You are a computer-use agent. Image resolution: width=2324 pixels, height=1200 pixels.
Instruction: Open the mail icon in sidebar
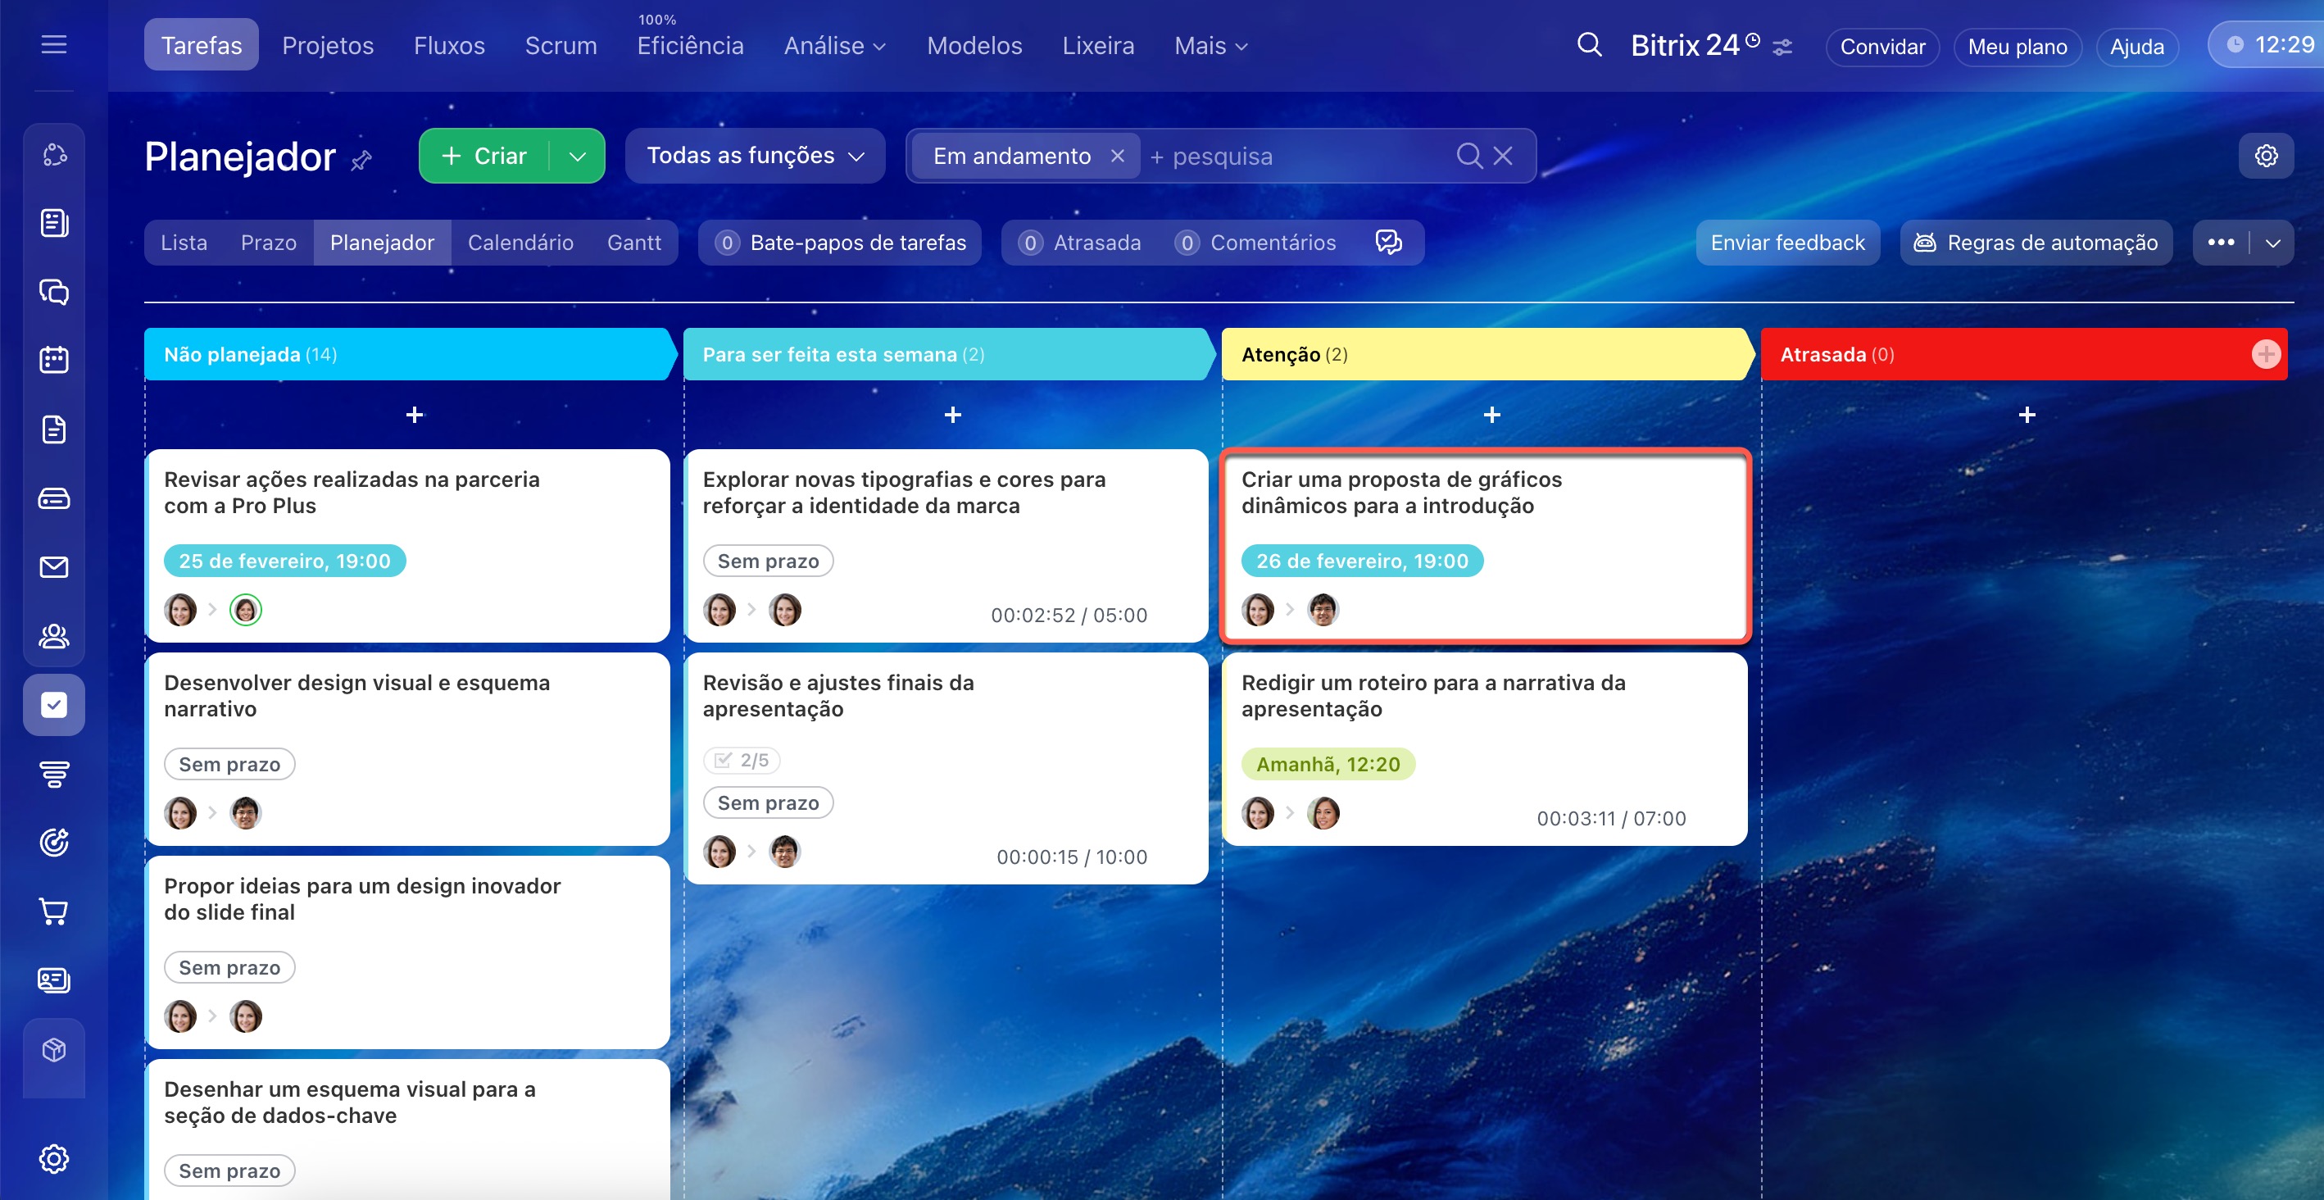click(54, 566)
